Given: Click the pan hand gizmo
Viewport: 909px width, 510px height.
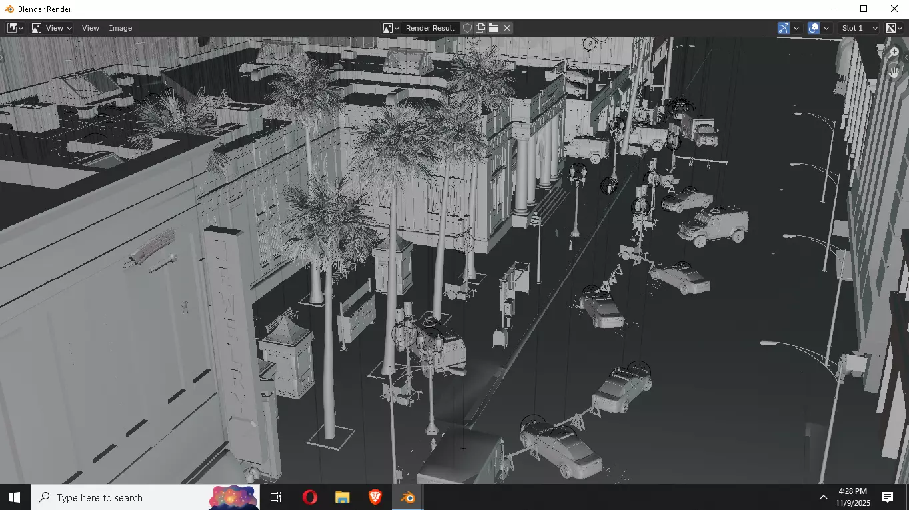Looking at the screenshot, I should tap(894, 71).
